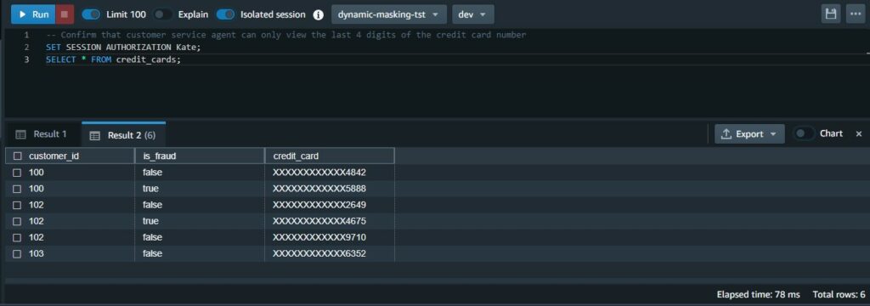Image resolution: width=870 pixels, height=306 pixels.
Task: Open the dynamic-masking-tst cluster dropdown
Action: 389,14
